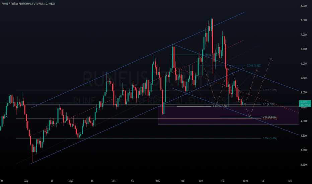Select the 0.786 (5.927) Fibonacci label
Image resolution: width=312 pixels, height=184 pixels.
pyautogui.click(x=254, y=66)
